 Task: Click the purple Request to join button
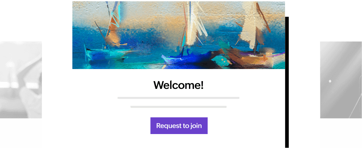click(179, 126)
